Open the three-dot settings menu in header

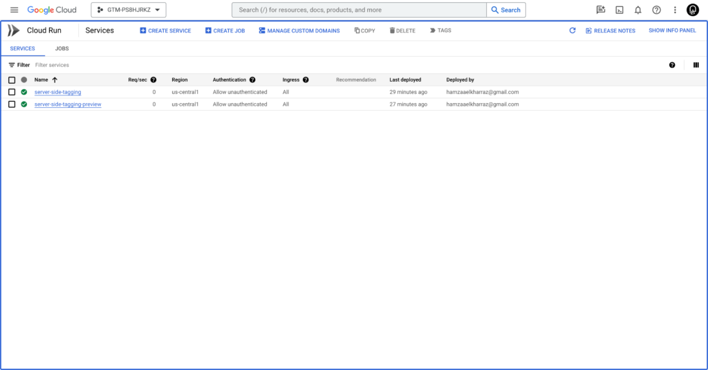(x=675, y=10)
